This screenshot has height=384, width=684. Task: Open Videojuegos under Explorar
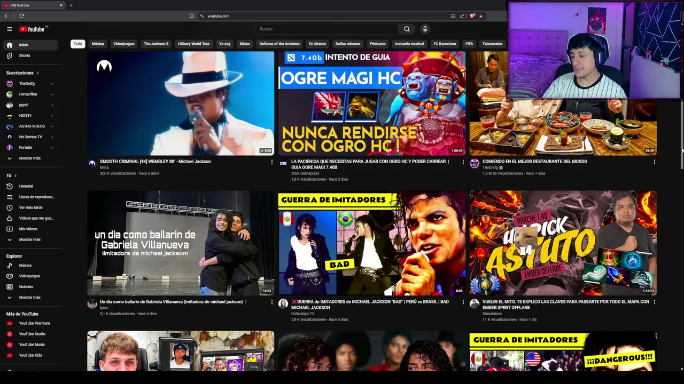pyautogui.click(x=31, y=276)
